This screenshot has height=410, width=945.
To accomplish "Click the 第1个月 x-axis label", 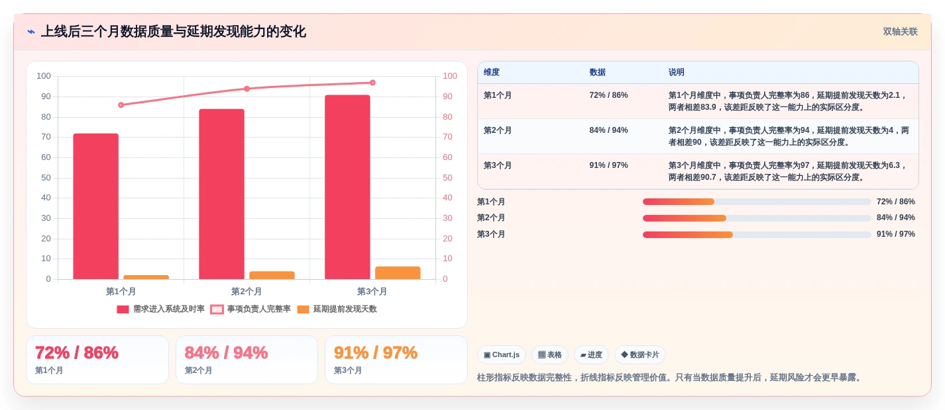I will (x=121, y=291).
